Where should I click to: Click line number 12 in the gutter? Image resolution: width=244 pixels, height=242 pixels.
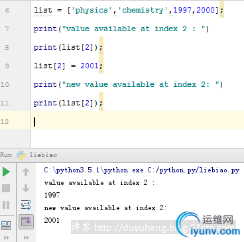(5, 122)
